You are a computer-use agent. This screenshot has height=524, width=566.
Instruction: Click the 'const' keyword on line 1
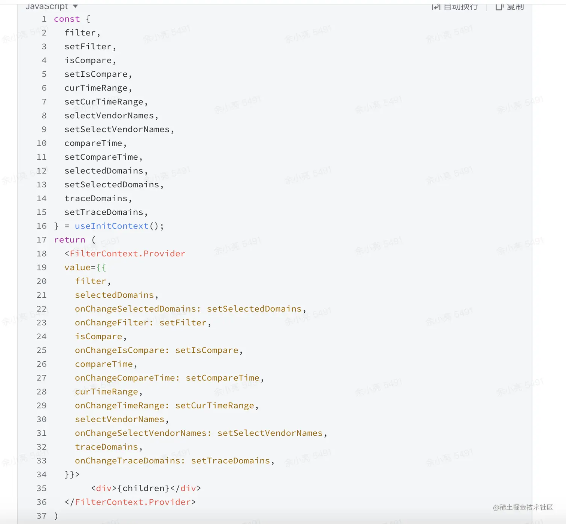(x=67, y=19)
